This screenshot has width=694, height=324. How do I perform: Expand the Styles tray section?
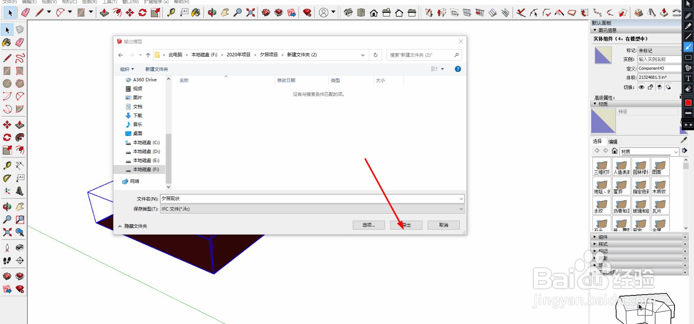pyautogui.click(x=595, y=244)
